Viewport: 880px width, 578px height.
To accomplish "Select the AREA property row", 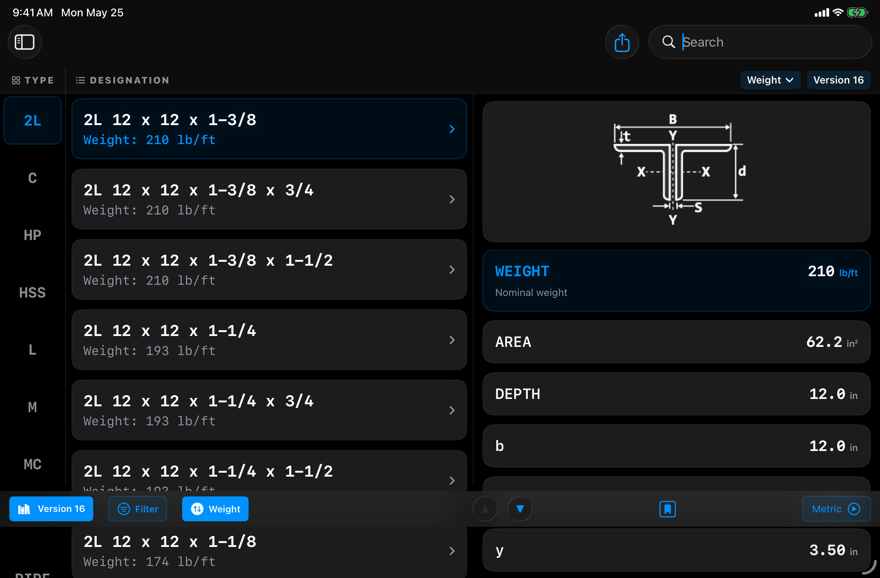I will click(x=677, y=342).
